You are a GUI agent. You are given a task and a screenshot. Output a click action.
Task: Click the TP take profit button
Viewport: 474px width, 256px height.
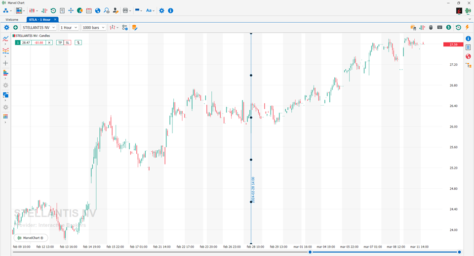pyautogui.click(x=60, y=43)
